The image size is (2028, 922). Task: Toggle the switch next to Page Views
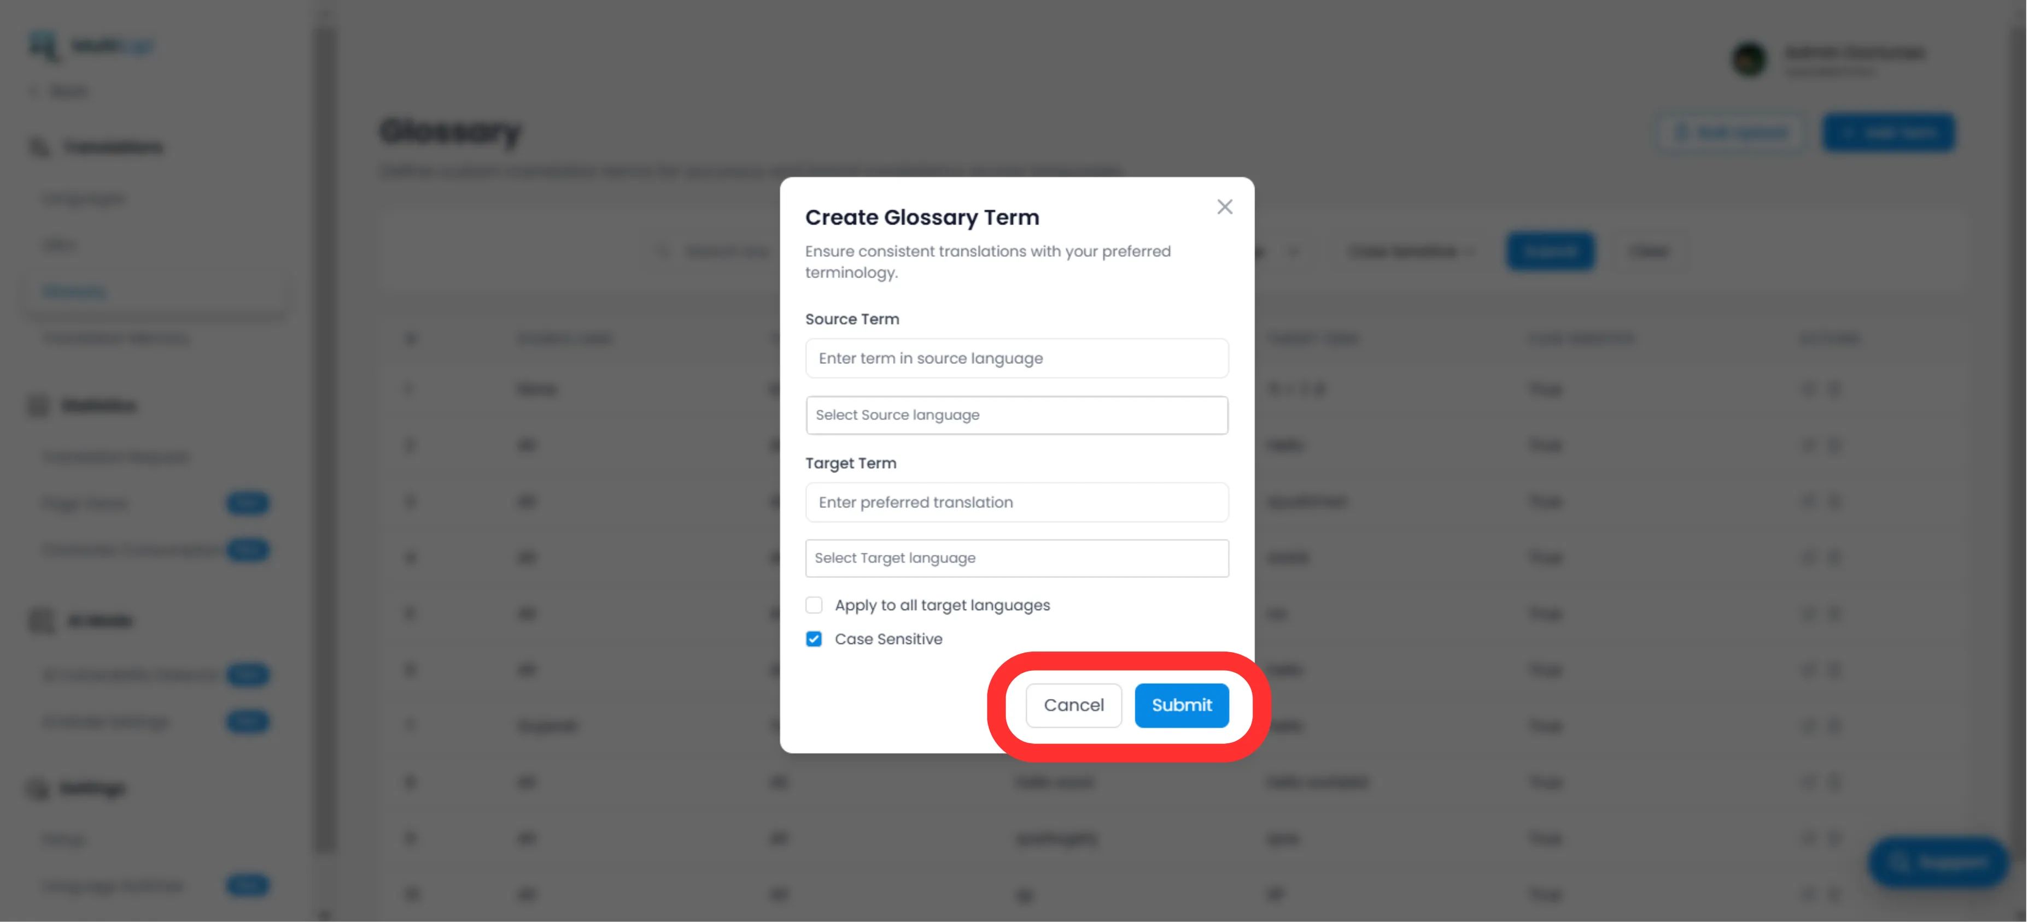click(x=247, y=503)
